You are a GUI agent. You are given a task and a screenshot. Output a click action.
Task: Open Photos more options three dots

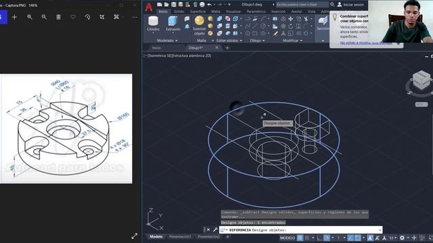135,17
